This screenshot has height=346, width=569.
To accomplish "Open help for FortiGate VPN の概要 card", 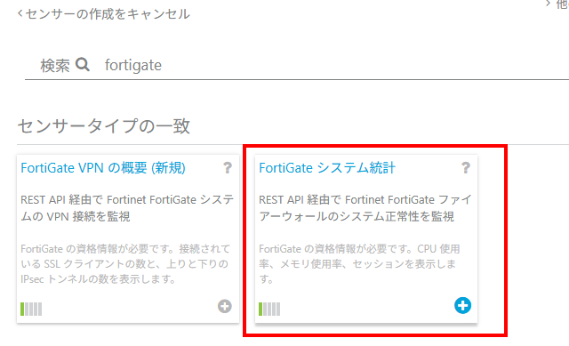I will tap(228, 168).
